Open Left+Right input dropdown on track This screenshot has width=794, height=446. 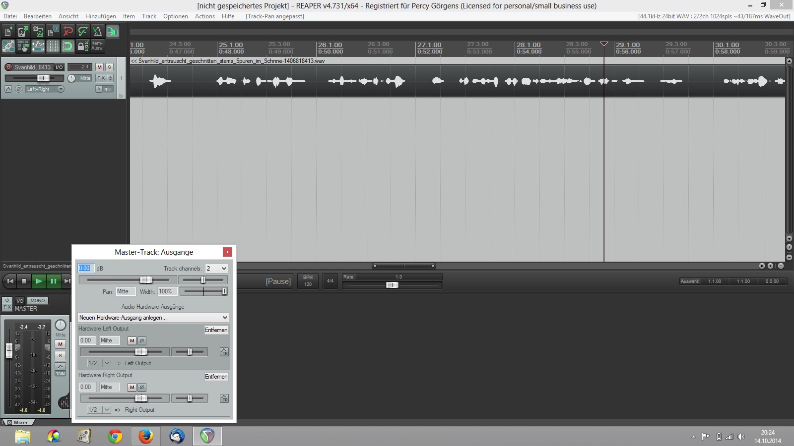[x=45, y=89]
